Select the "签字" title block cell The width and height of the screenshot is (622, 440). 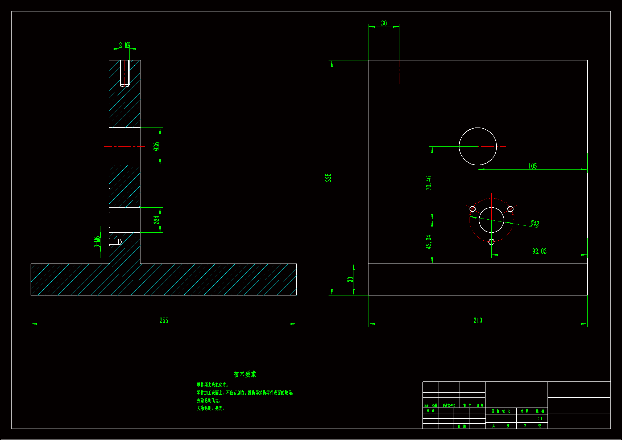click(x=467, y=406)
